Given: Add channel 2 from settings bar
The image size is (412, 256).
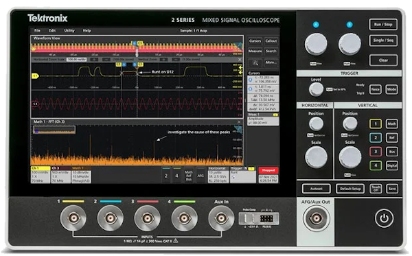Looking at the screenshot, I should click(x=165, y=175).
